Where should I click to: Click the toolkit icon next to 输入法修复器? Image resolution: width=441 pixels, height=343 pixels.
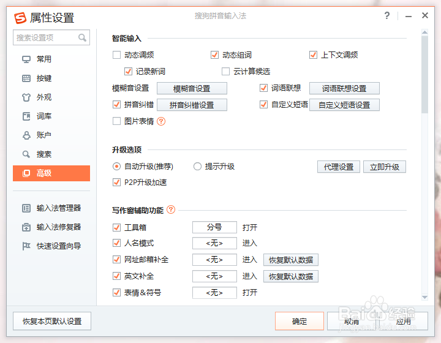tap(26, 227)
